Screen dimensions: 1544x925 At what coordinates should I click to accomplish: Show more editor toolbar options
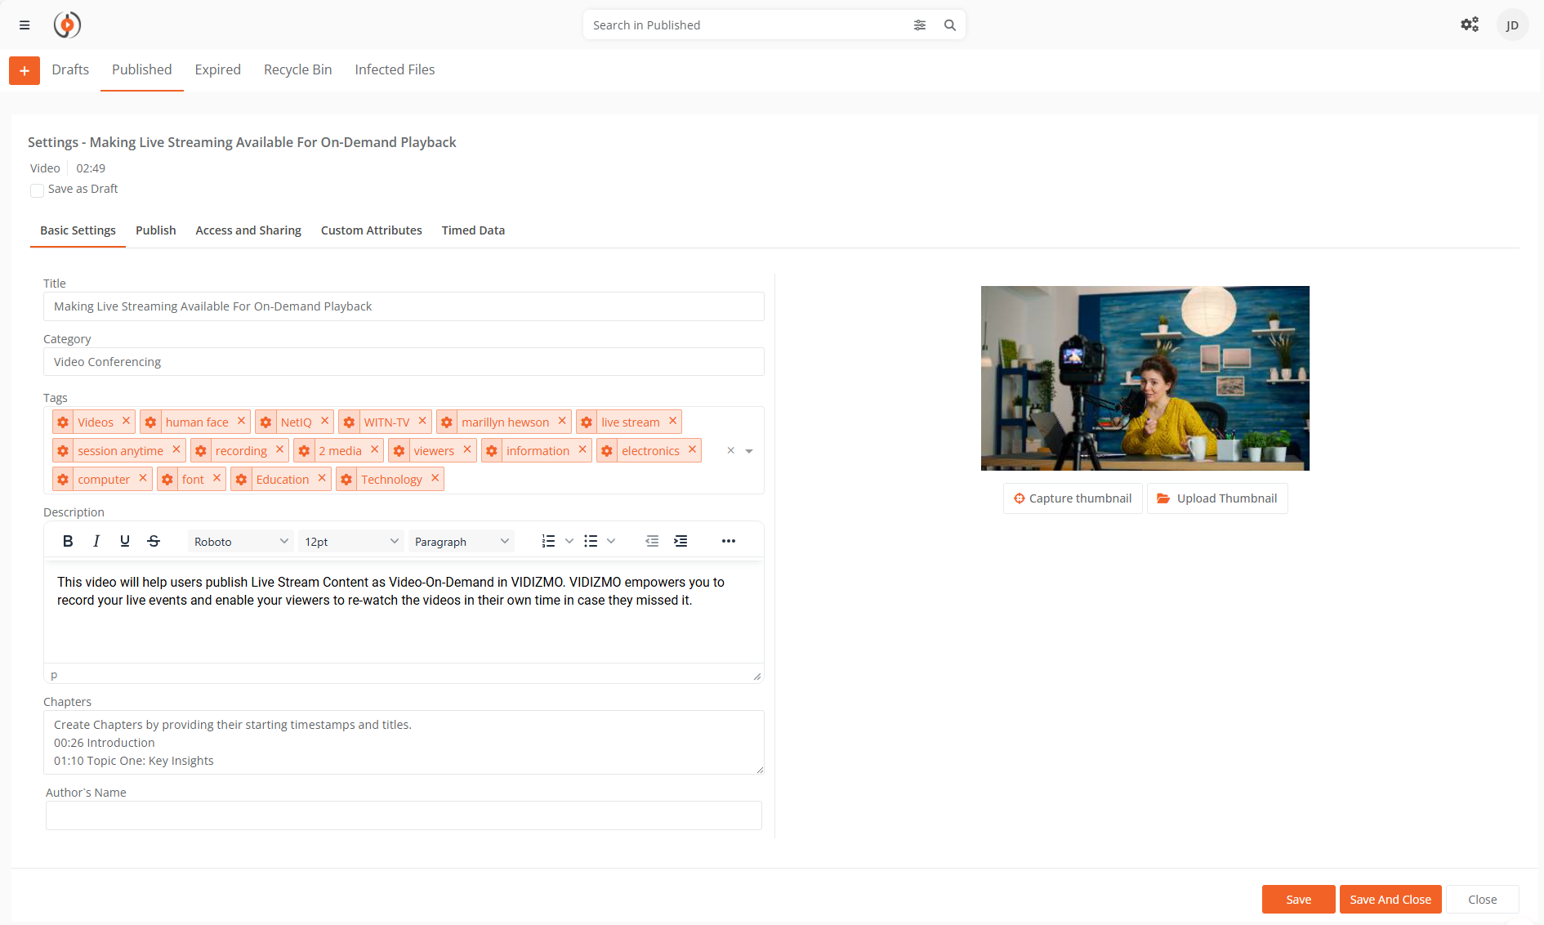pyautogui.click(x=729, y=541)
